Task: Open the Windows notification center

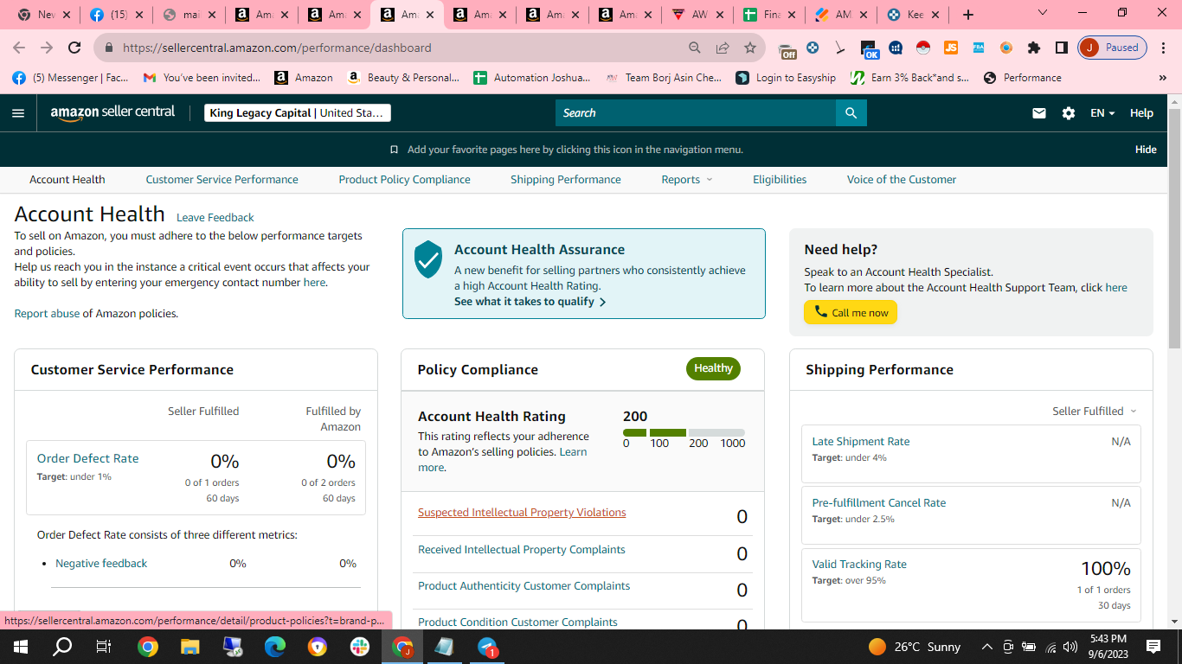Action: click(1153, 646)
